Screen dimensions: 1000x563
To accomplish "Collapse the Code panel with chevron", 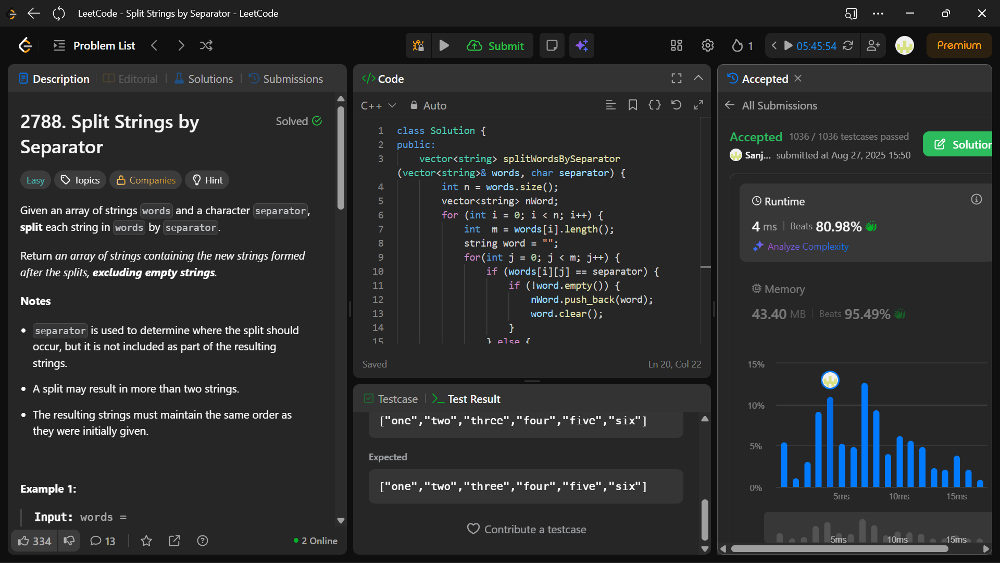I will point(698,78).
